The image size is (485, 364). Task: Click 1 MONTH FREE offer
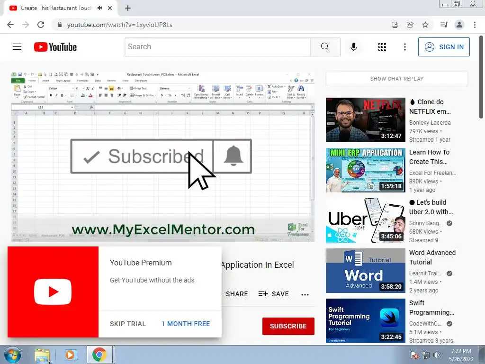[x=186, y=324]
